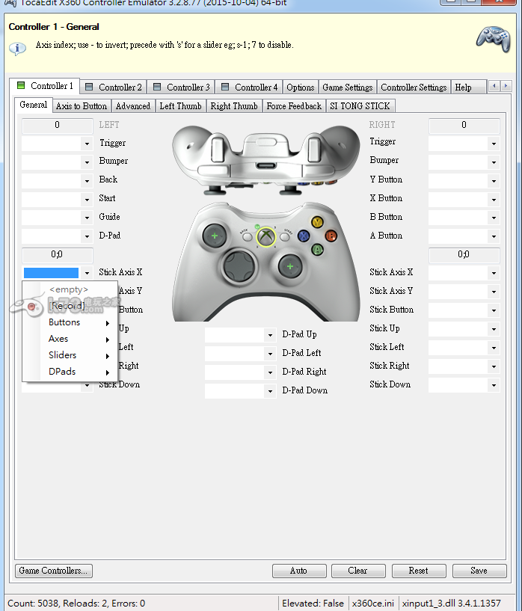Open the center D-Pad Up dropdown

pyautogui.click(x=270, y=335)
